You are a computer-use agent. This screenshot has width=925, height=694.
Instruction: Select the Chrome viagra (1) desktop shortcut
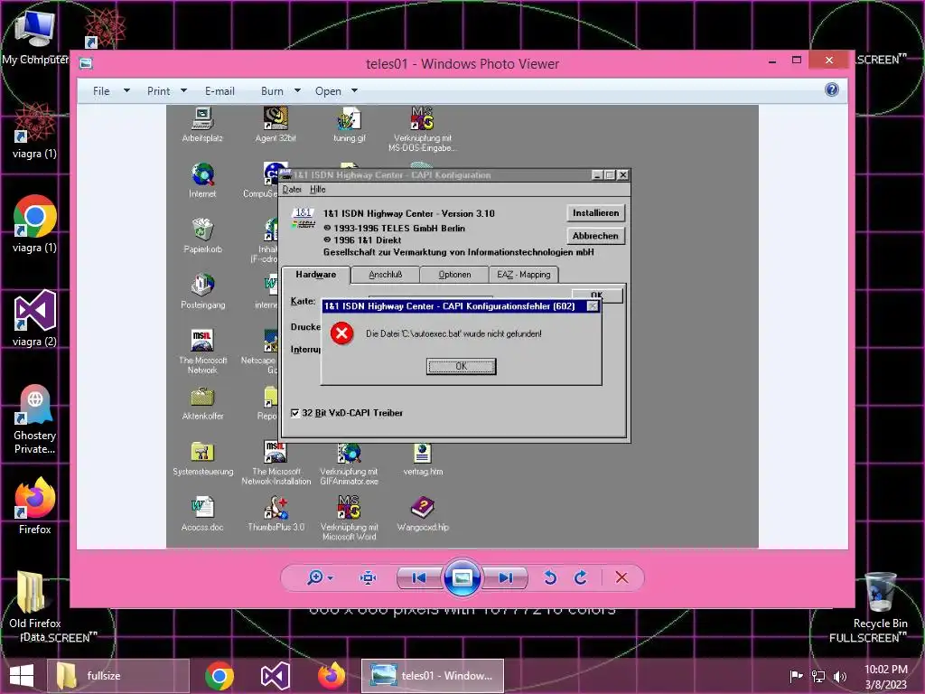point(35,224)
